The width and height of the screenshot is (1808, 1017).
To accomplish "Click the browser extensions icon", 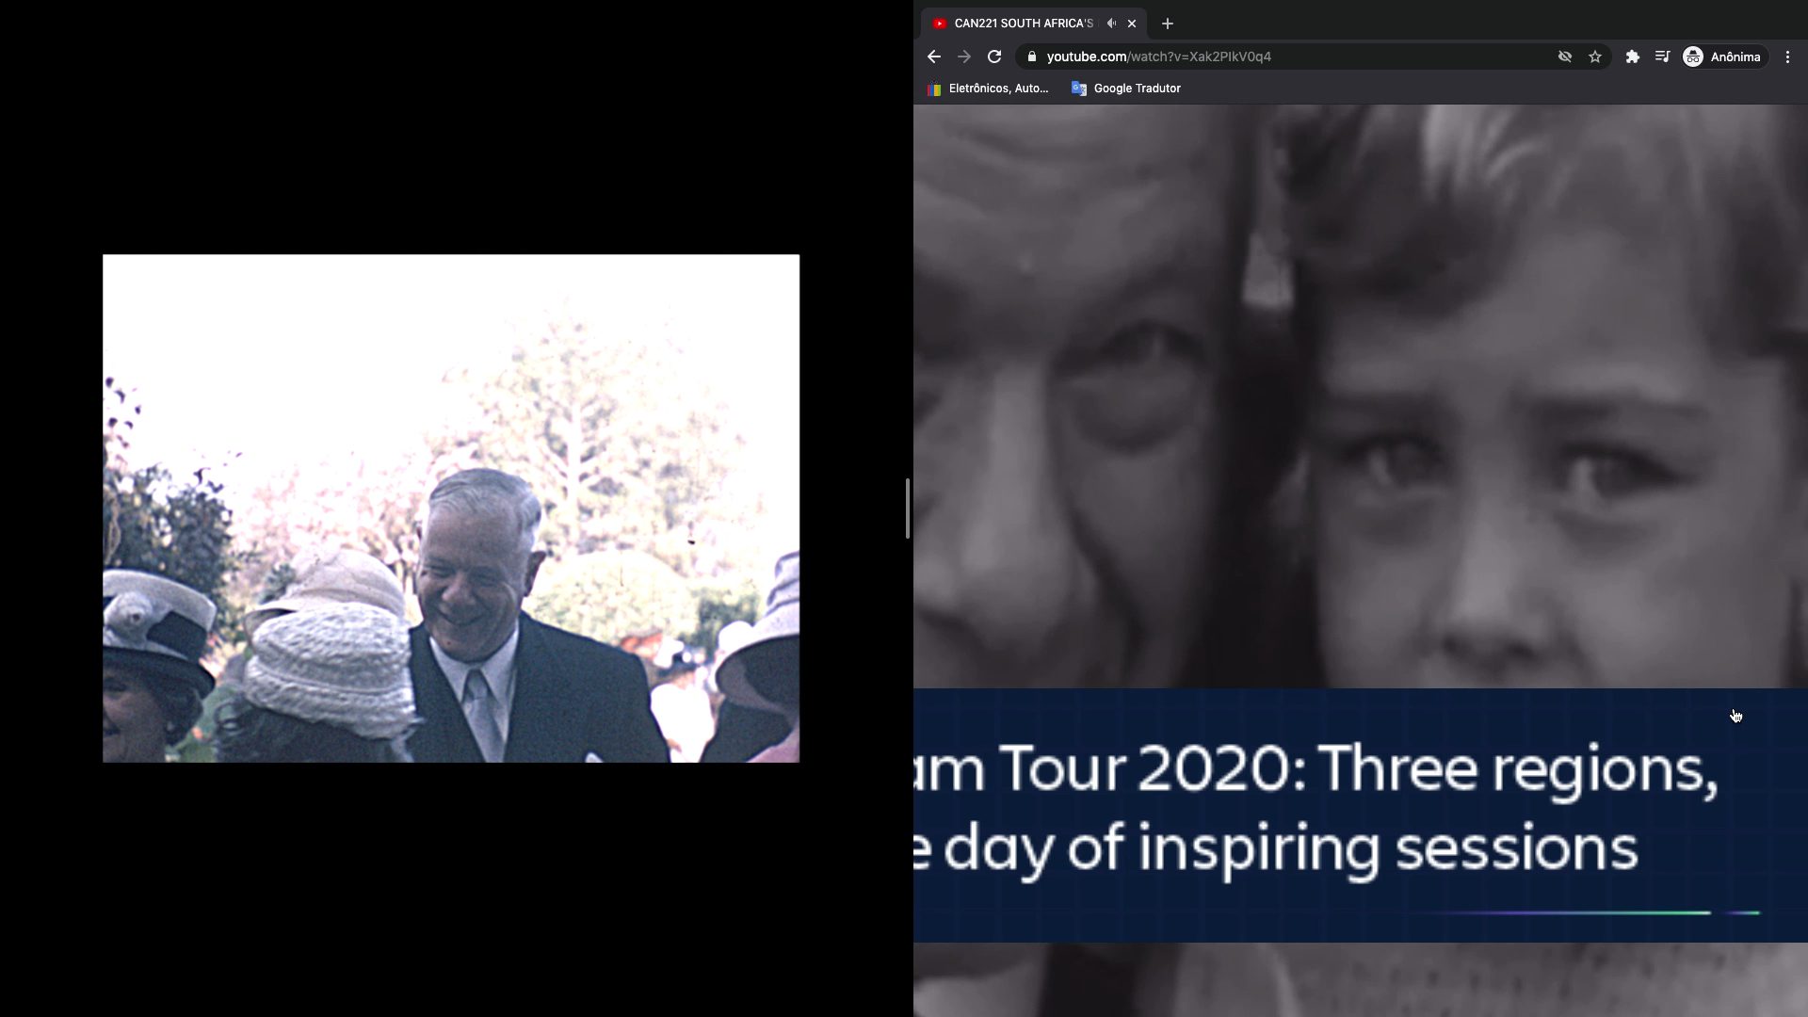I will pos(1632,56).
